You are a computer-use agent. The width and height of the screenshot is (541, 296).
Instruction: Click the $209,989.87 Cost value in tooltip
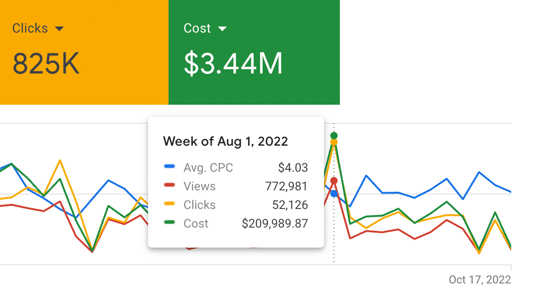(x=275, y=223)
